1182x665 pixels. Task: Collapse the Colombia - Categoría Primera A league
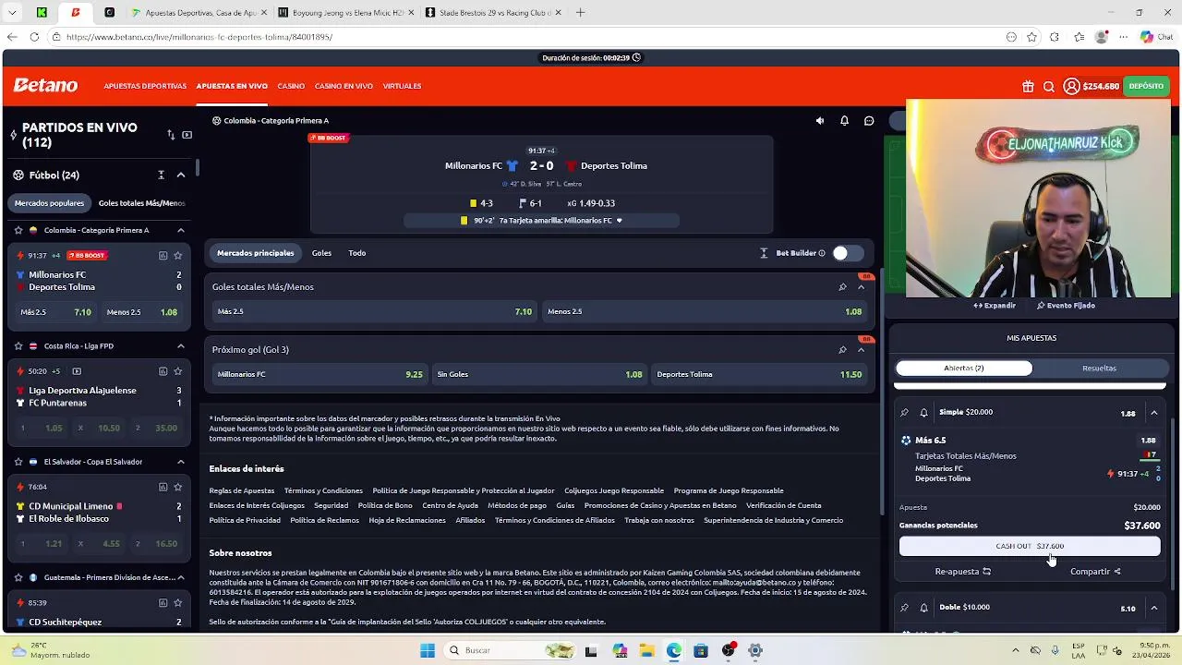181,230
